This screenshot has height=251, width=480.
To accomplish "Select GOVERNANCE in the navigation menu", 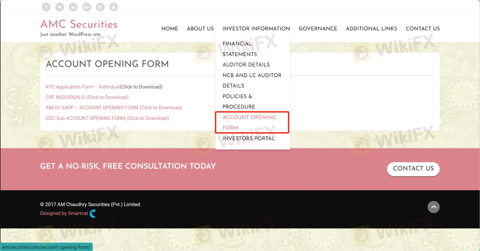I will pyautogui.click(x=318, y=29).
